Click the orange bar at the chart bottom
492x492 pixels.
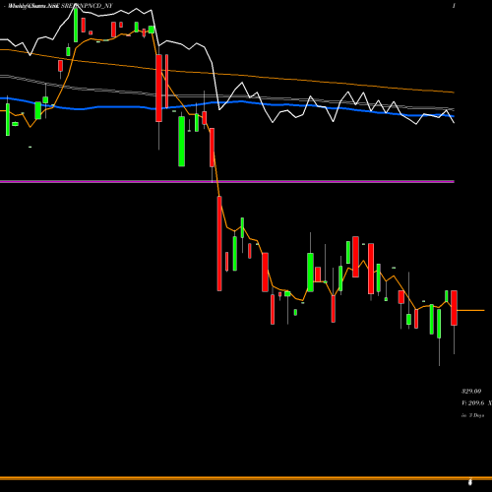tap(246, 478)
